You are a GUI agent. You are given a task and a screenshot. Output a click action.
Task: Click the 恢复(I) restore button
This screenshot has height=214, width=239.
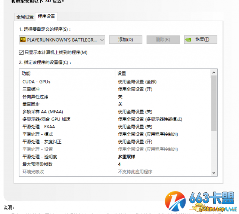[201, 40]
